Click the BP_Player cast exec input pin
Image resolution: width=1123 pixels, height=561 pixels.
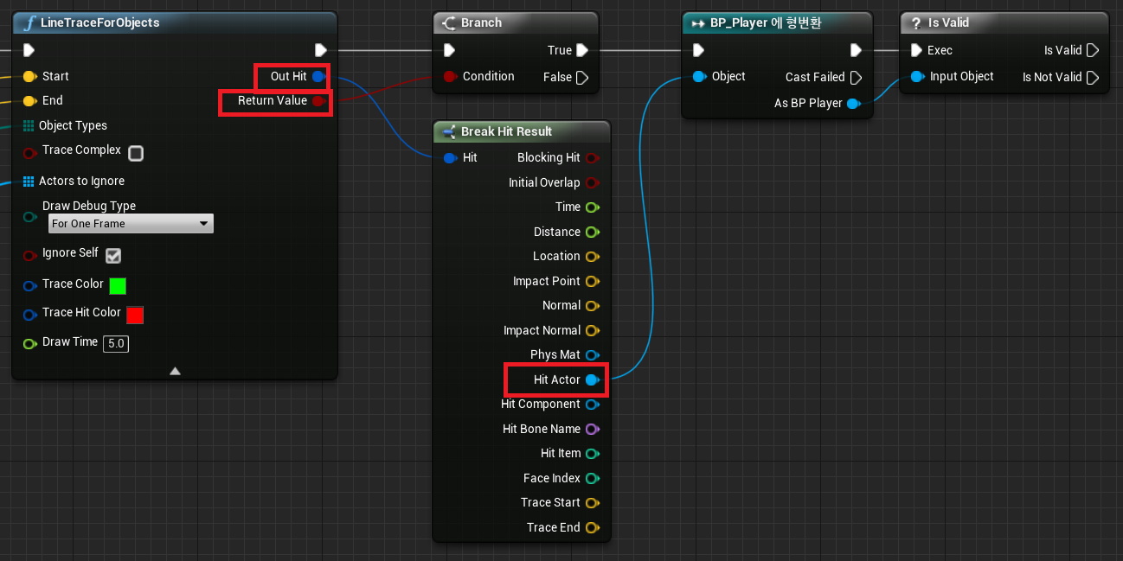699,50
